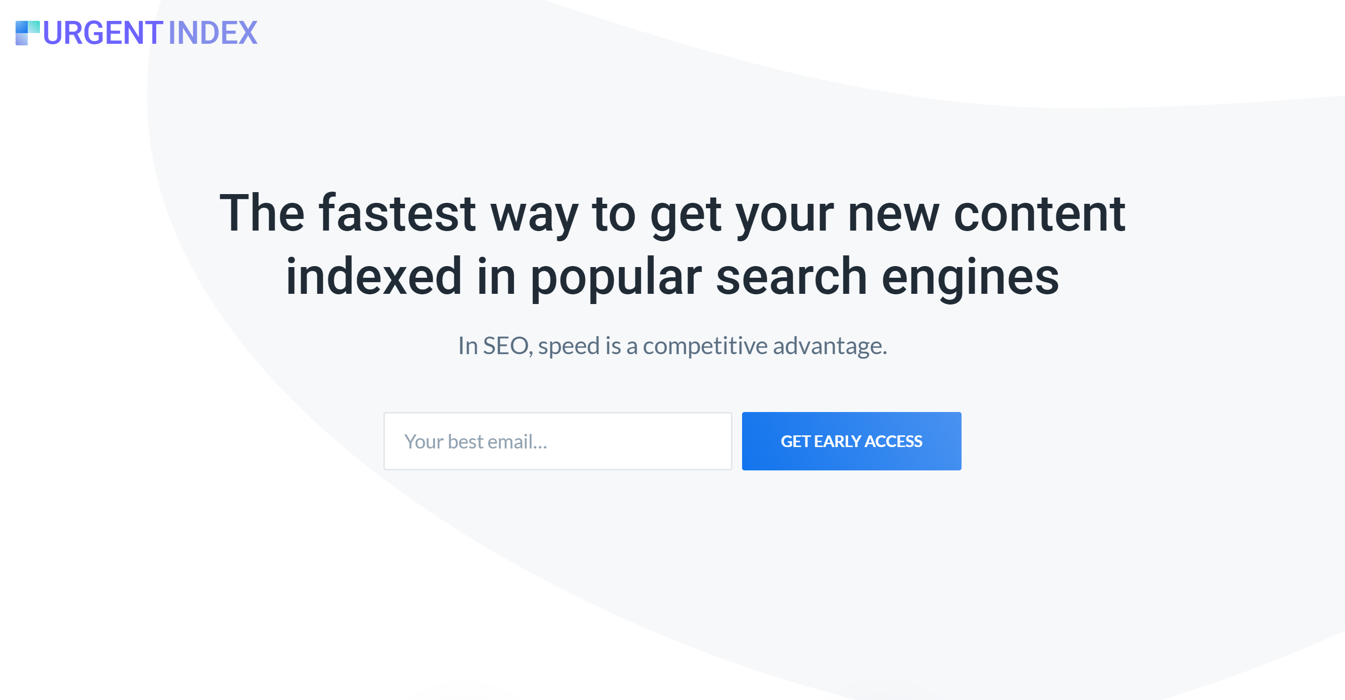The width and height of the screenshot is (1345, 700).
Task: Click the word "speed" in the tagline
Action: tap(568, 345)
